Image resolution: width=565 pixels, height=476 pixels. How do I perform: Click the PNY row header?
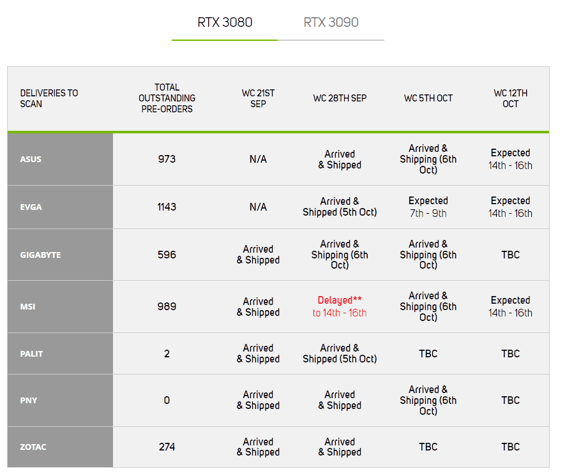tap(60, 400)
